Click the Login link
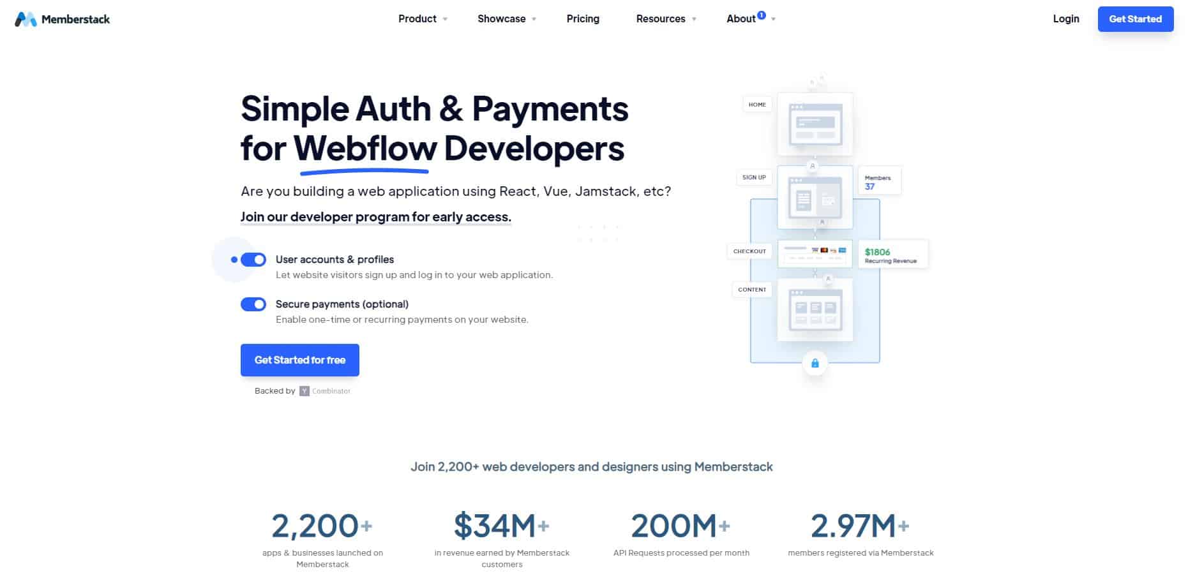 1066,19
